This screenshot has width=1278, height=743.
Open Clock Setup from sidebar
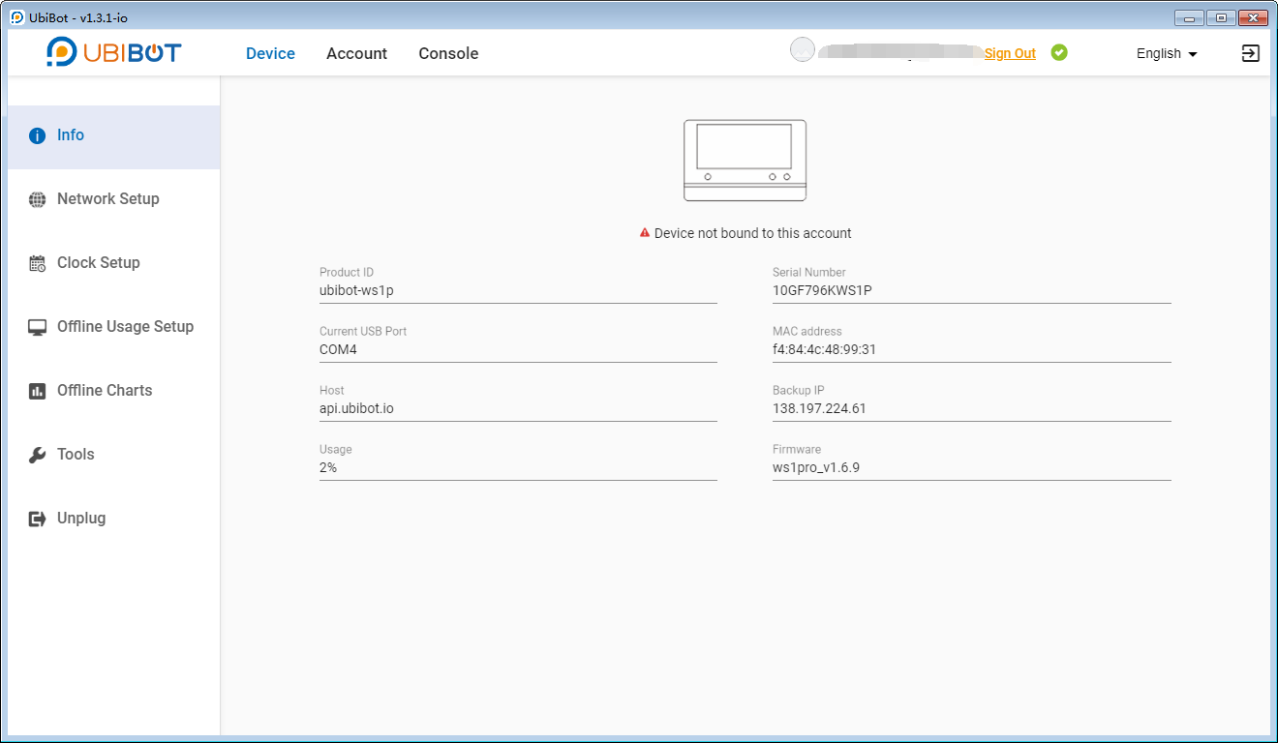(x=113, y=263)
